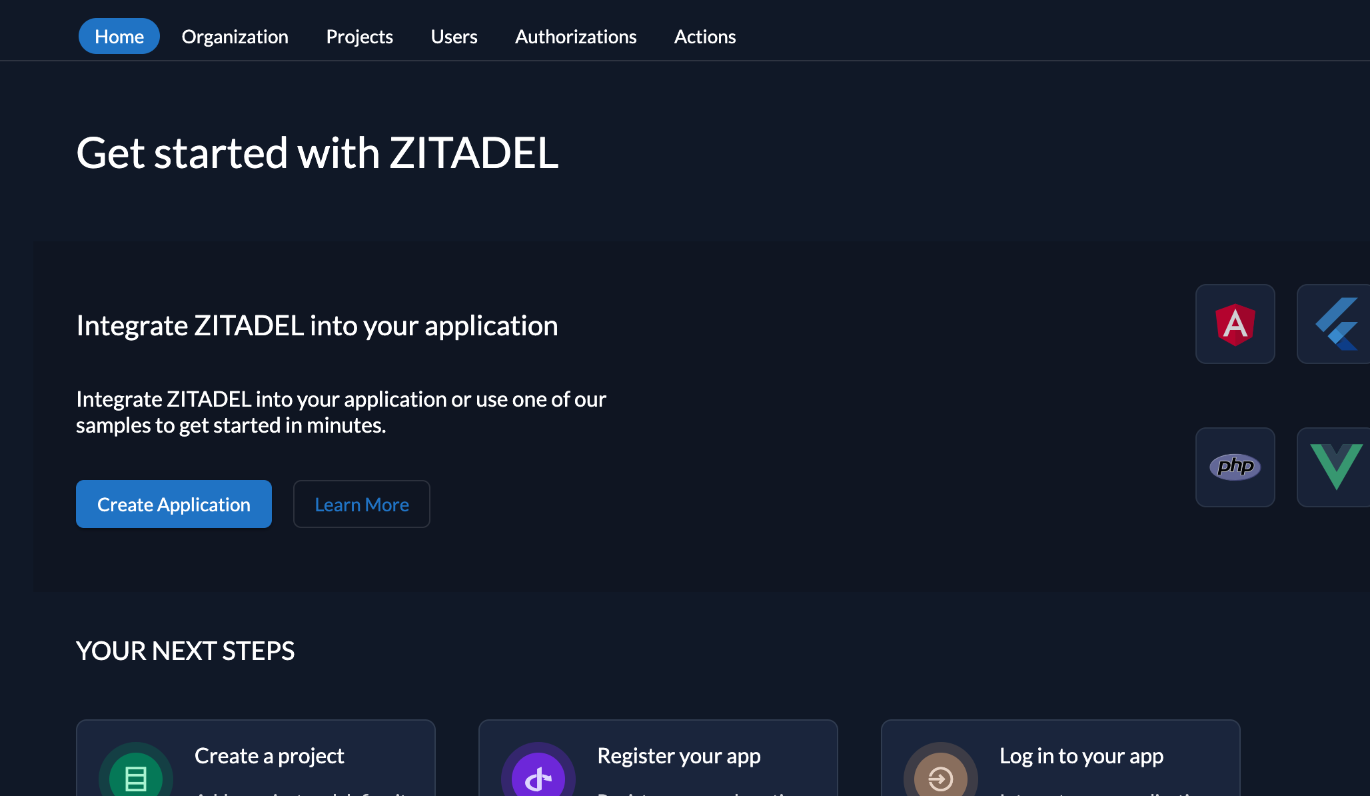Open the Register your app card
1370x796 pixels.
[x=658, y=760]
